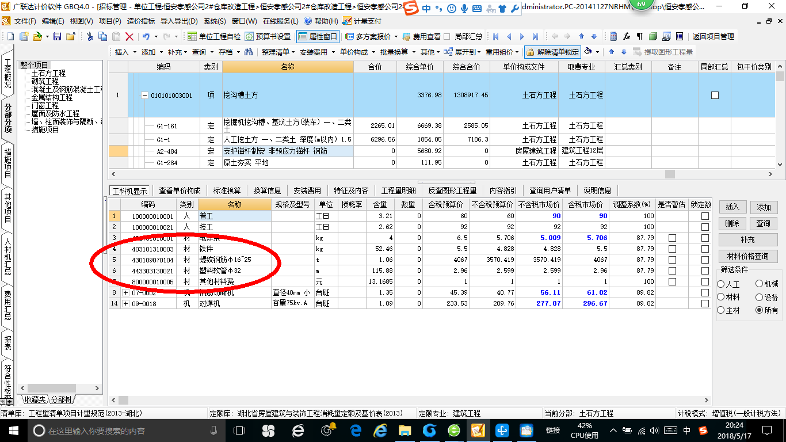Open the 造价指标 menu
Image resolution: width=786 pixels, height=442 pixels.
point(140,21)
